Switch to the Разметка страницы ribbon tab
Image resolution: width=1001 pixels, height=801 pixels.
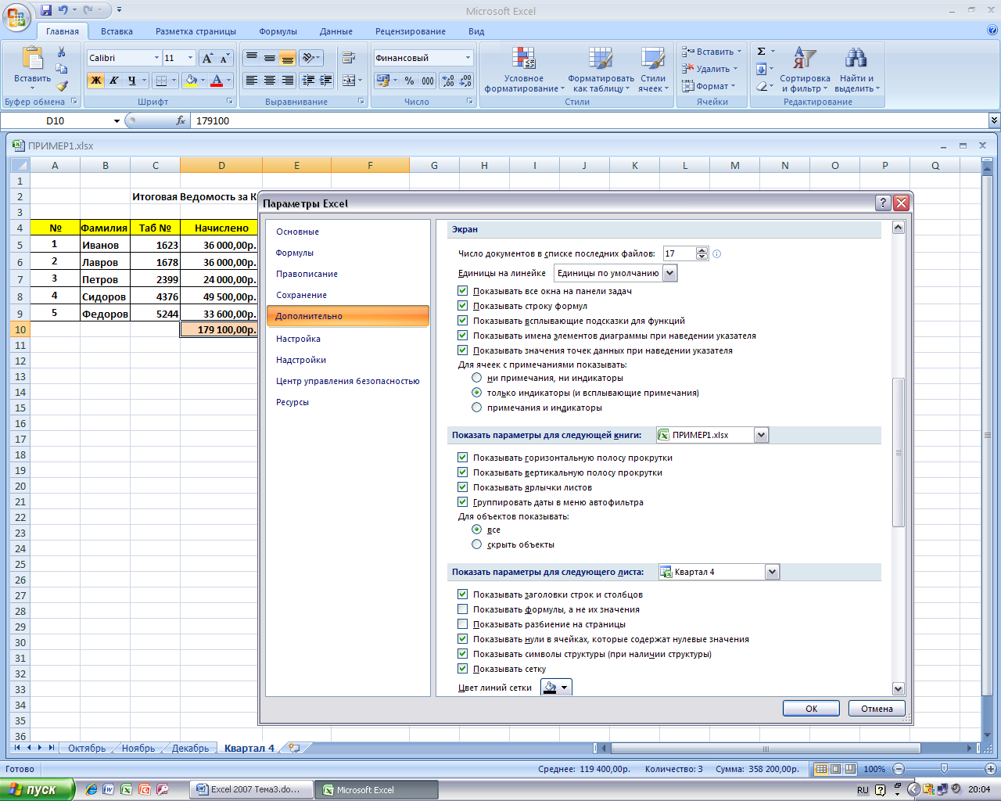(x=196, y=31)
